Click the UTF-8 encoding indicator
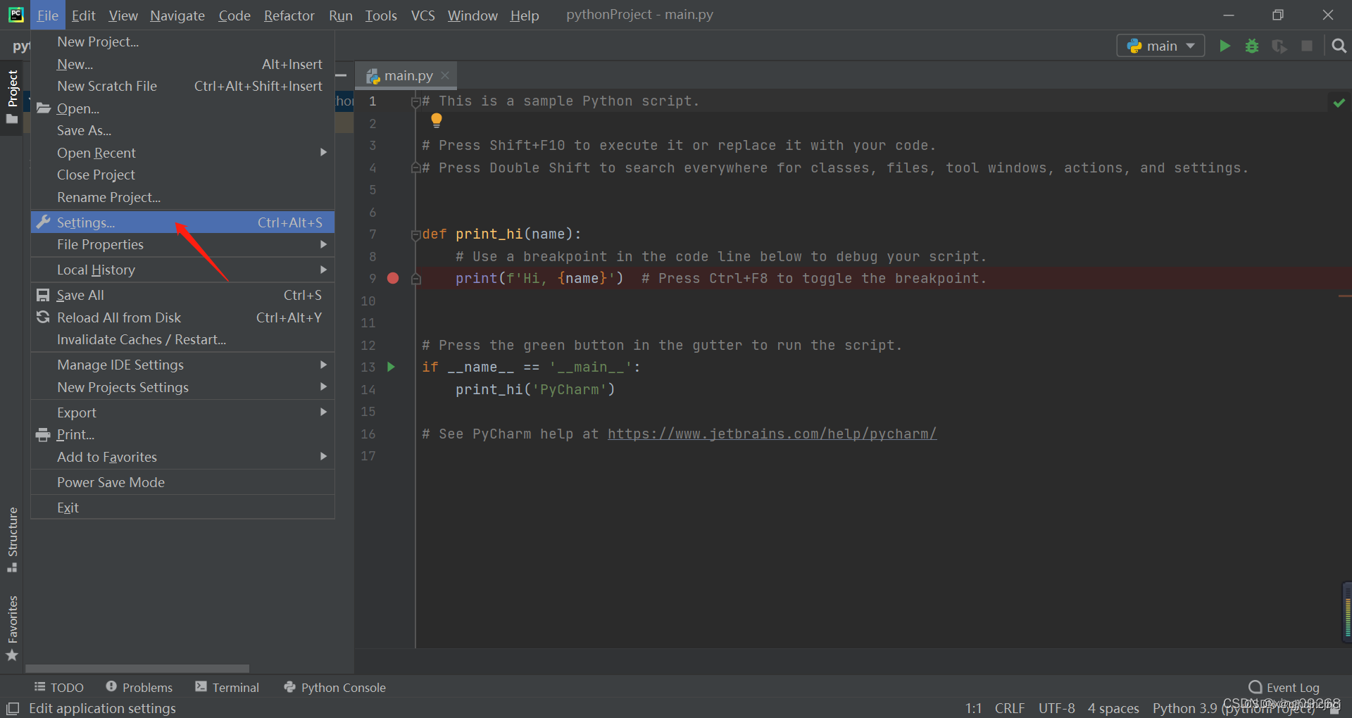1352x718 pixels. coord(1056,708)
